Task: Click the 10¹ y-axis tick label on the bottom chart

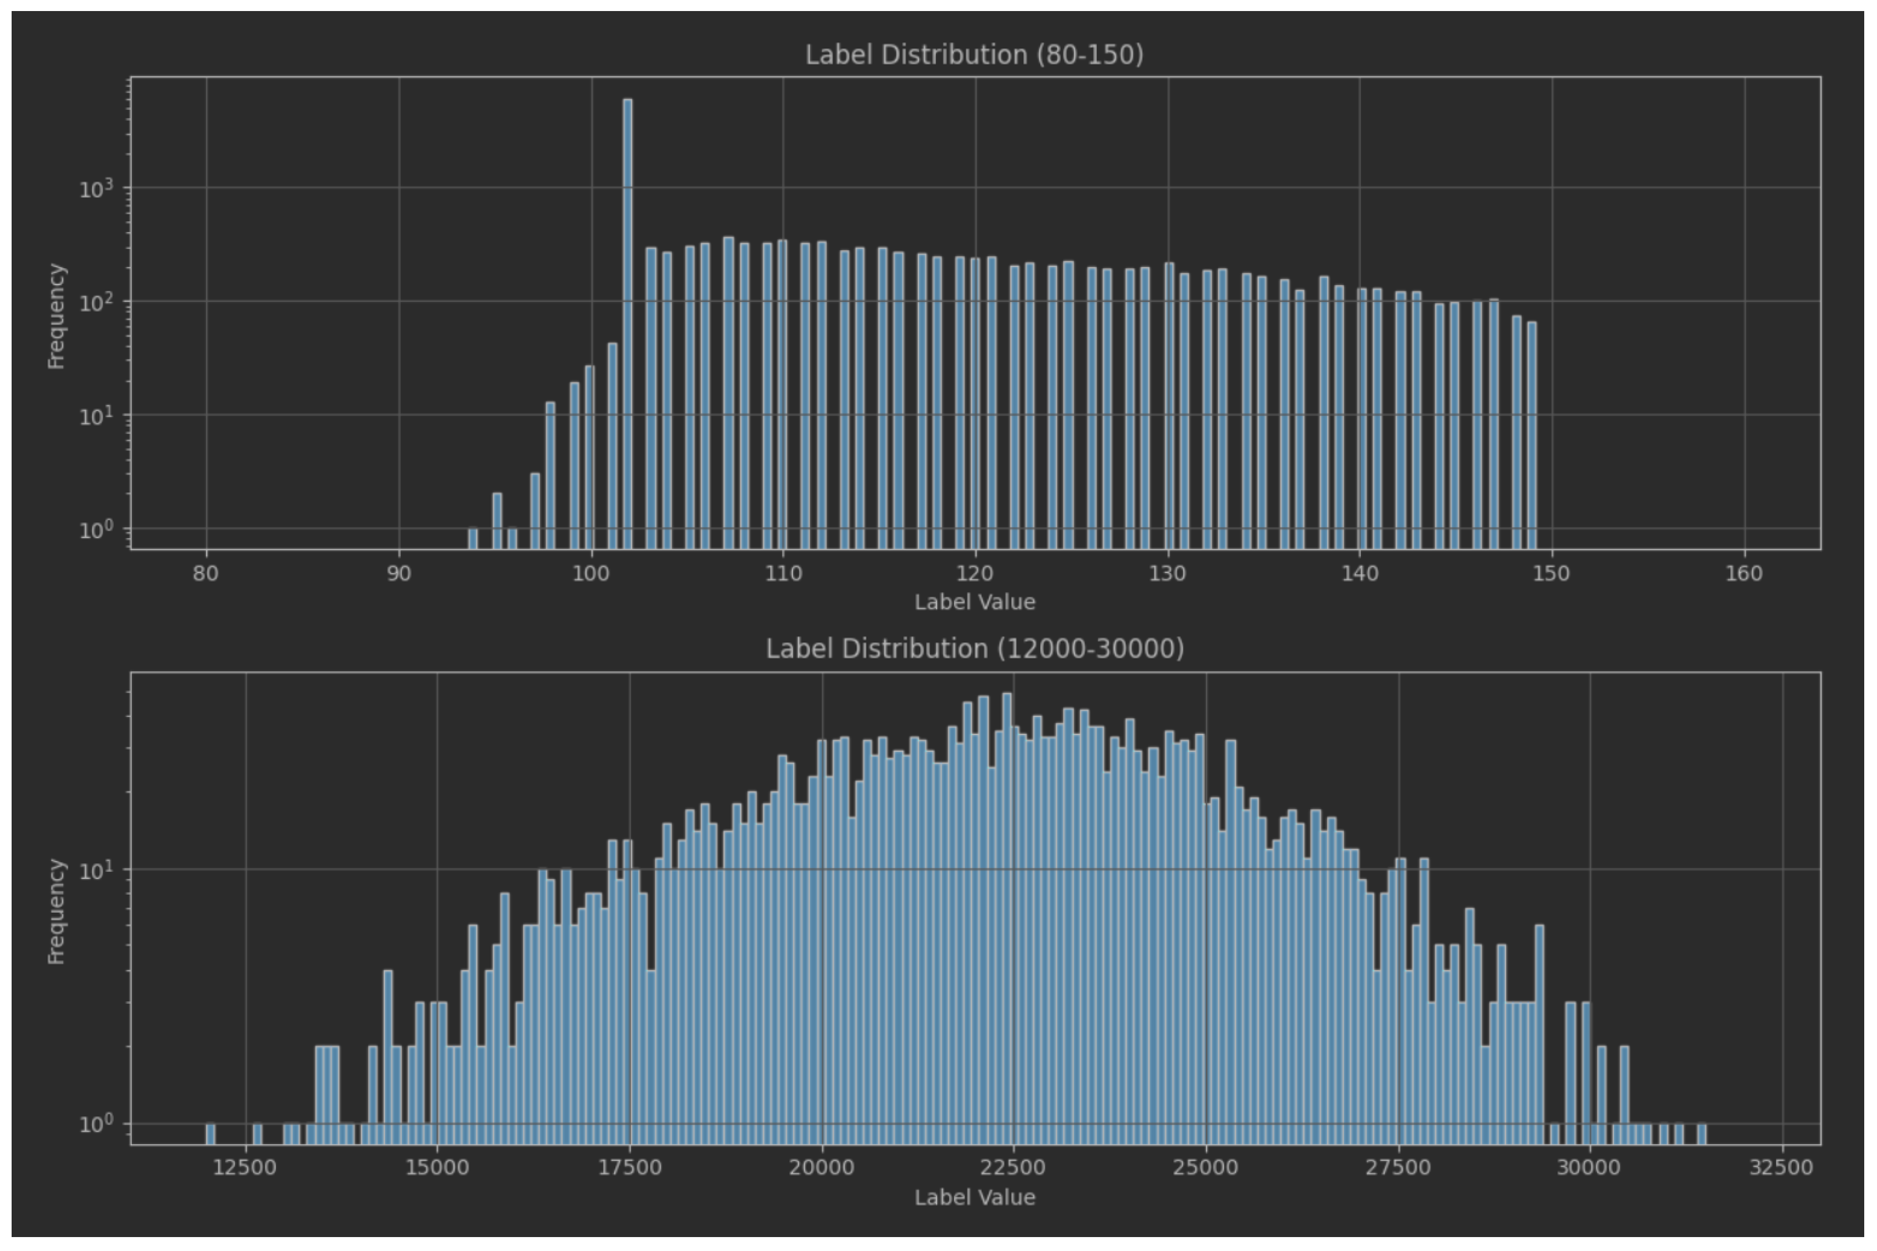Action: click(96, 870)
